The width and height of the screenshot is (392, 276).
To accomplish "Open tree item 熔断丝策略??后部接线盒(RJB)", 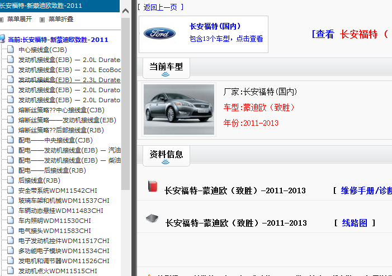I will (x=61, y=130).
